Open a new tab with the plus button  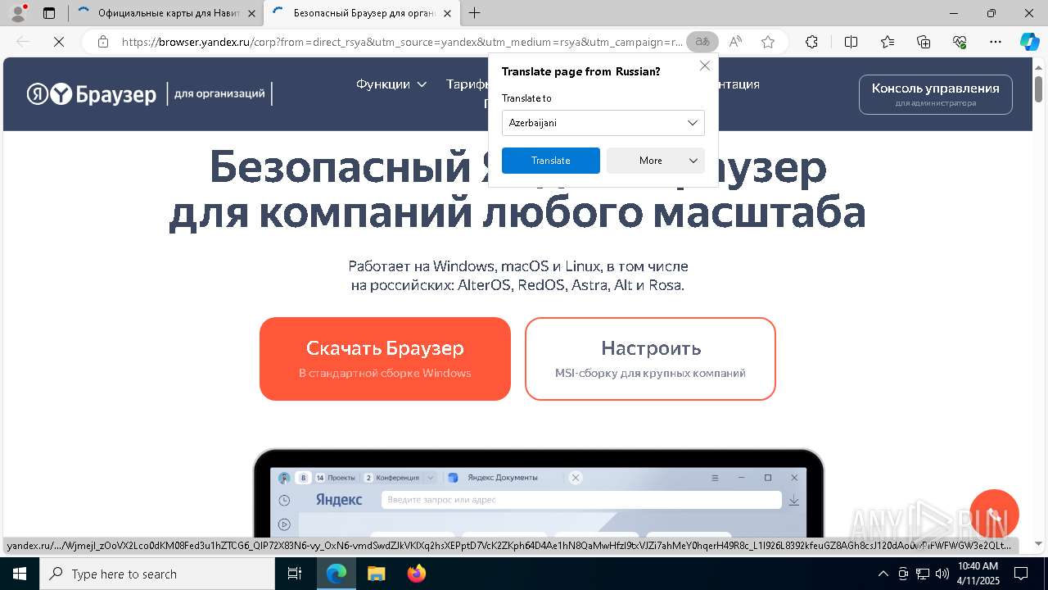(475, 13)
